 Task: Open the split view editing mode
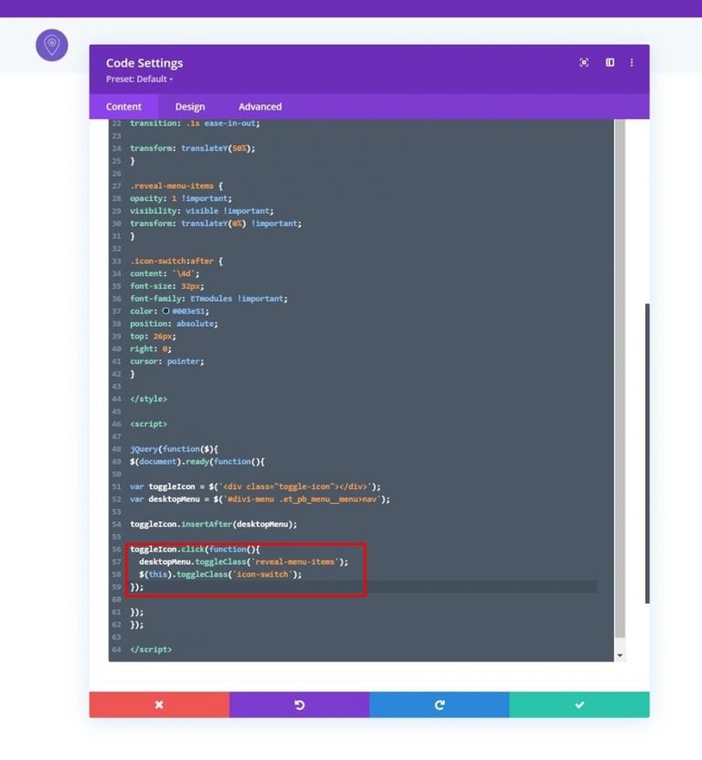pyautogui.click(x=609, y=62)
